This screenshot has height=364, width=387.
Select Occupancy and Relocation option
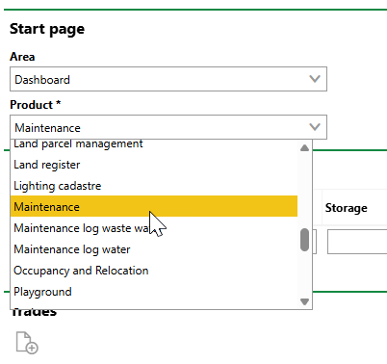point(154,271)
